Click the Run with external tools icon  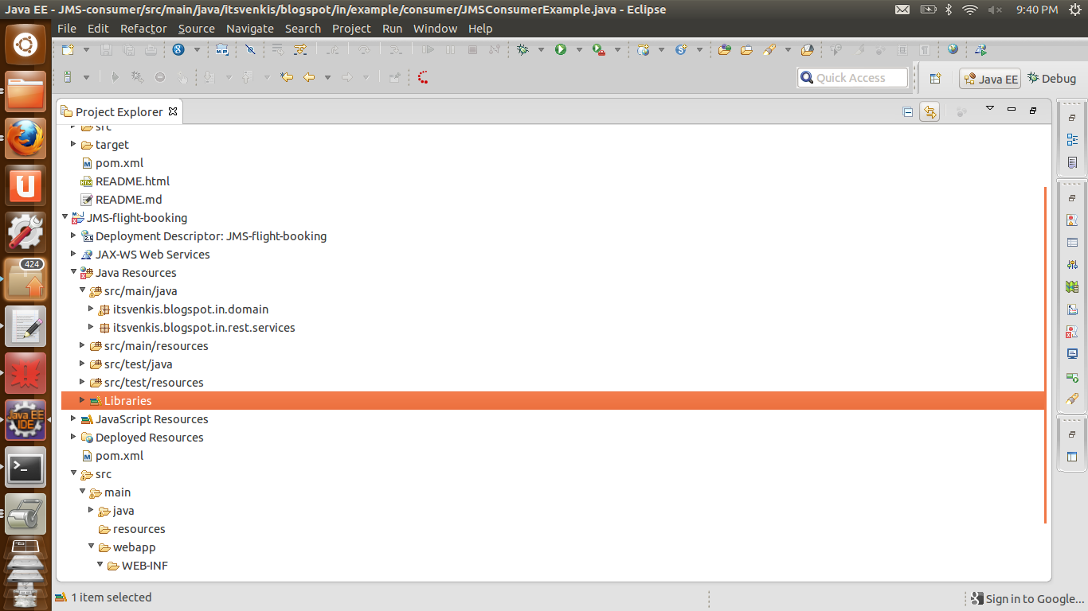598,49
